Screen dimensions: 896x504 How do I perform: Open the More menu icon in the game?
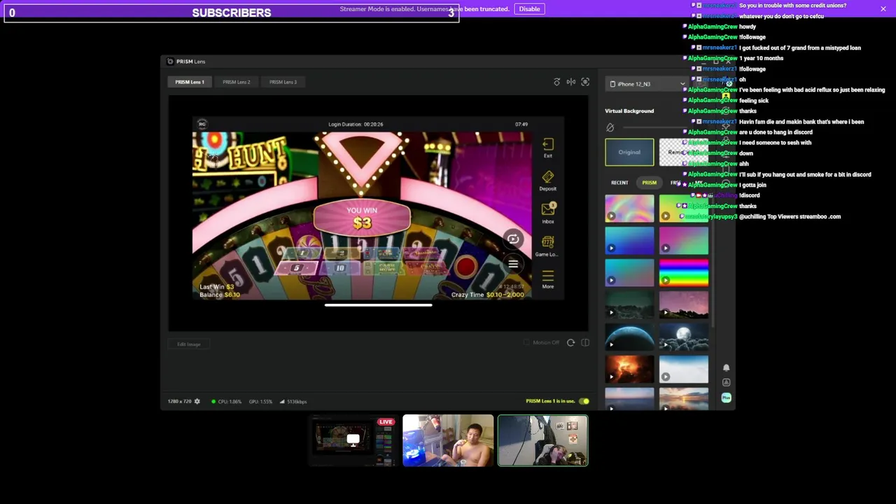[x=548, y=279]
